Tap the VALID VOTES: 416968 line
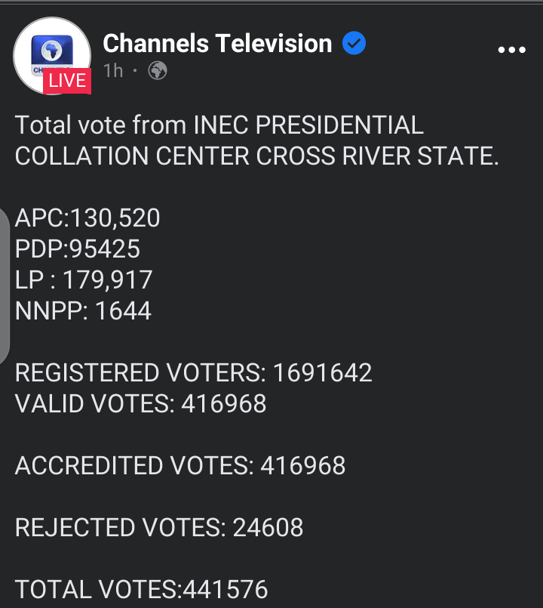This screenshot has height=608, width=543. click(x=141, y=404)
